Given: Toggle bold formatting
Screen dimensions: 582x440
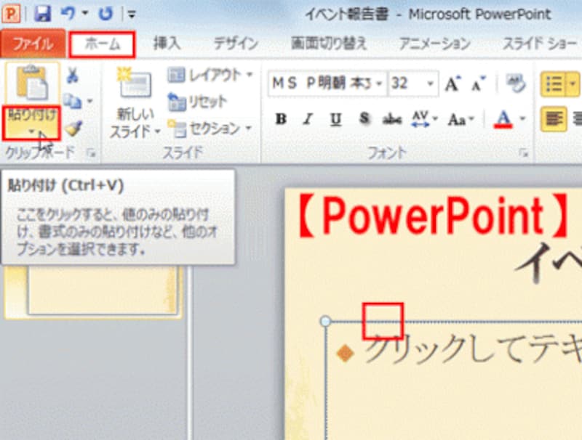Looking at the screenshot, I should point(281,119).
